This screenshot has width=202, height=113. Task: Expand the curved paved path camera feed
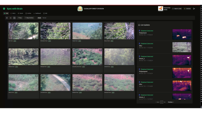tap(68, 76)
